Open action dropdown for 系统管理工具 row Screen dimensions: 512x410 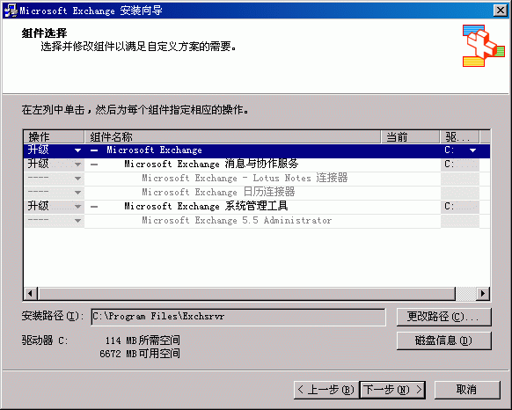click(x=77, y=207)
